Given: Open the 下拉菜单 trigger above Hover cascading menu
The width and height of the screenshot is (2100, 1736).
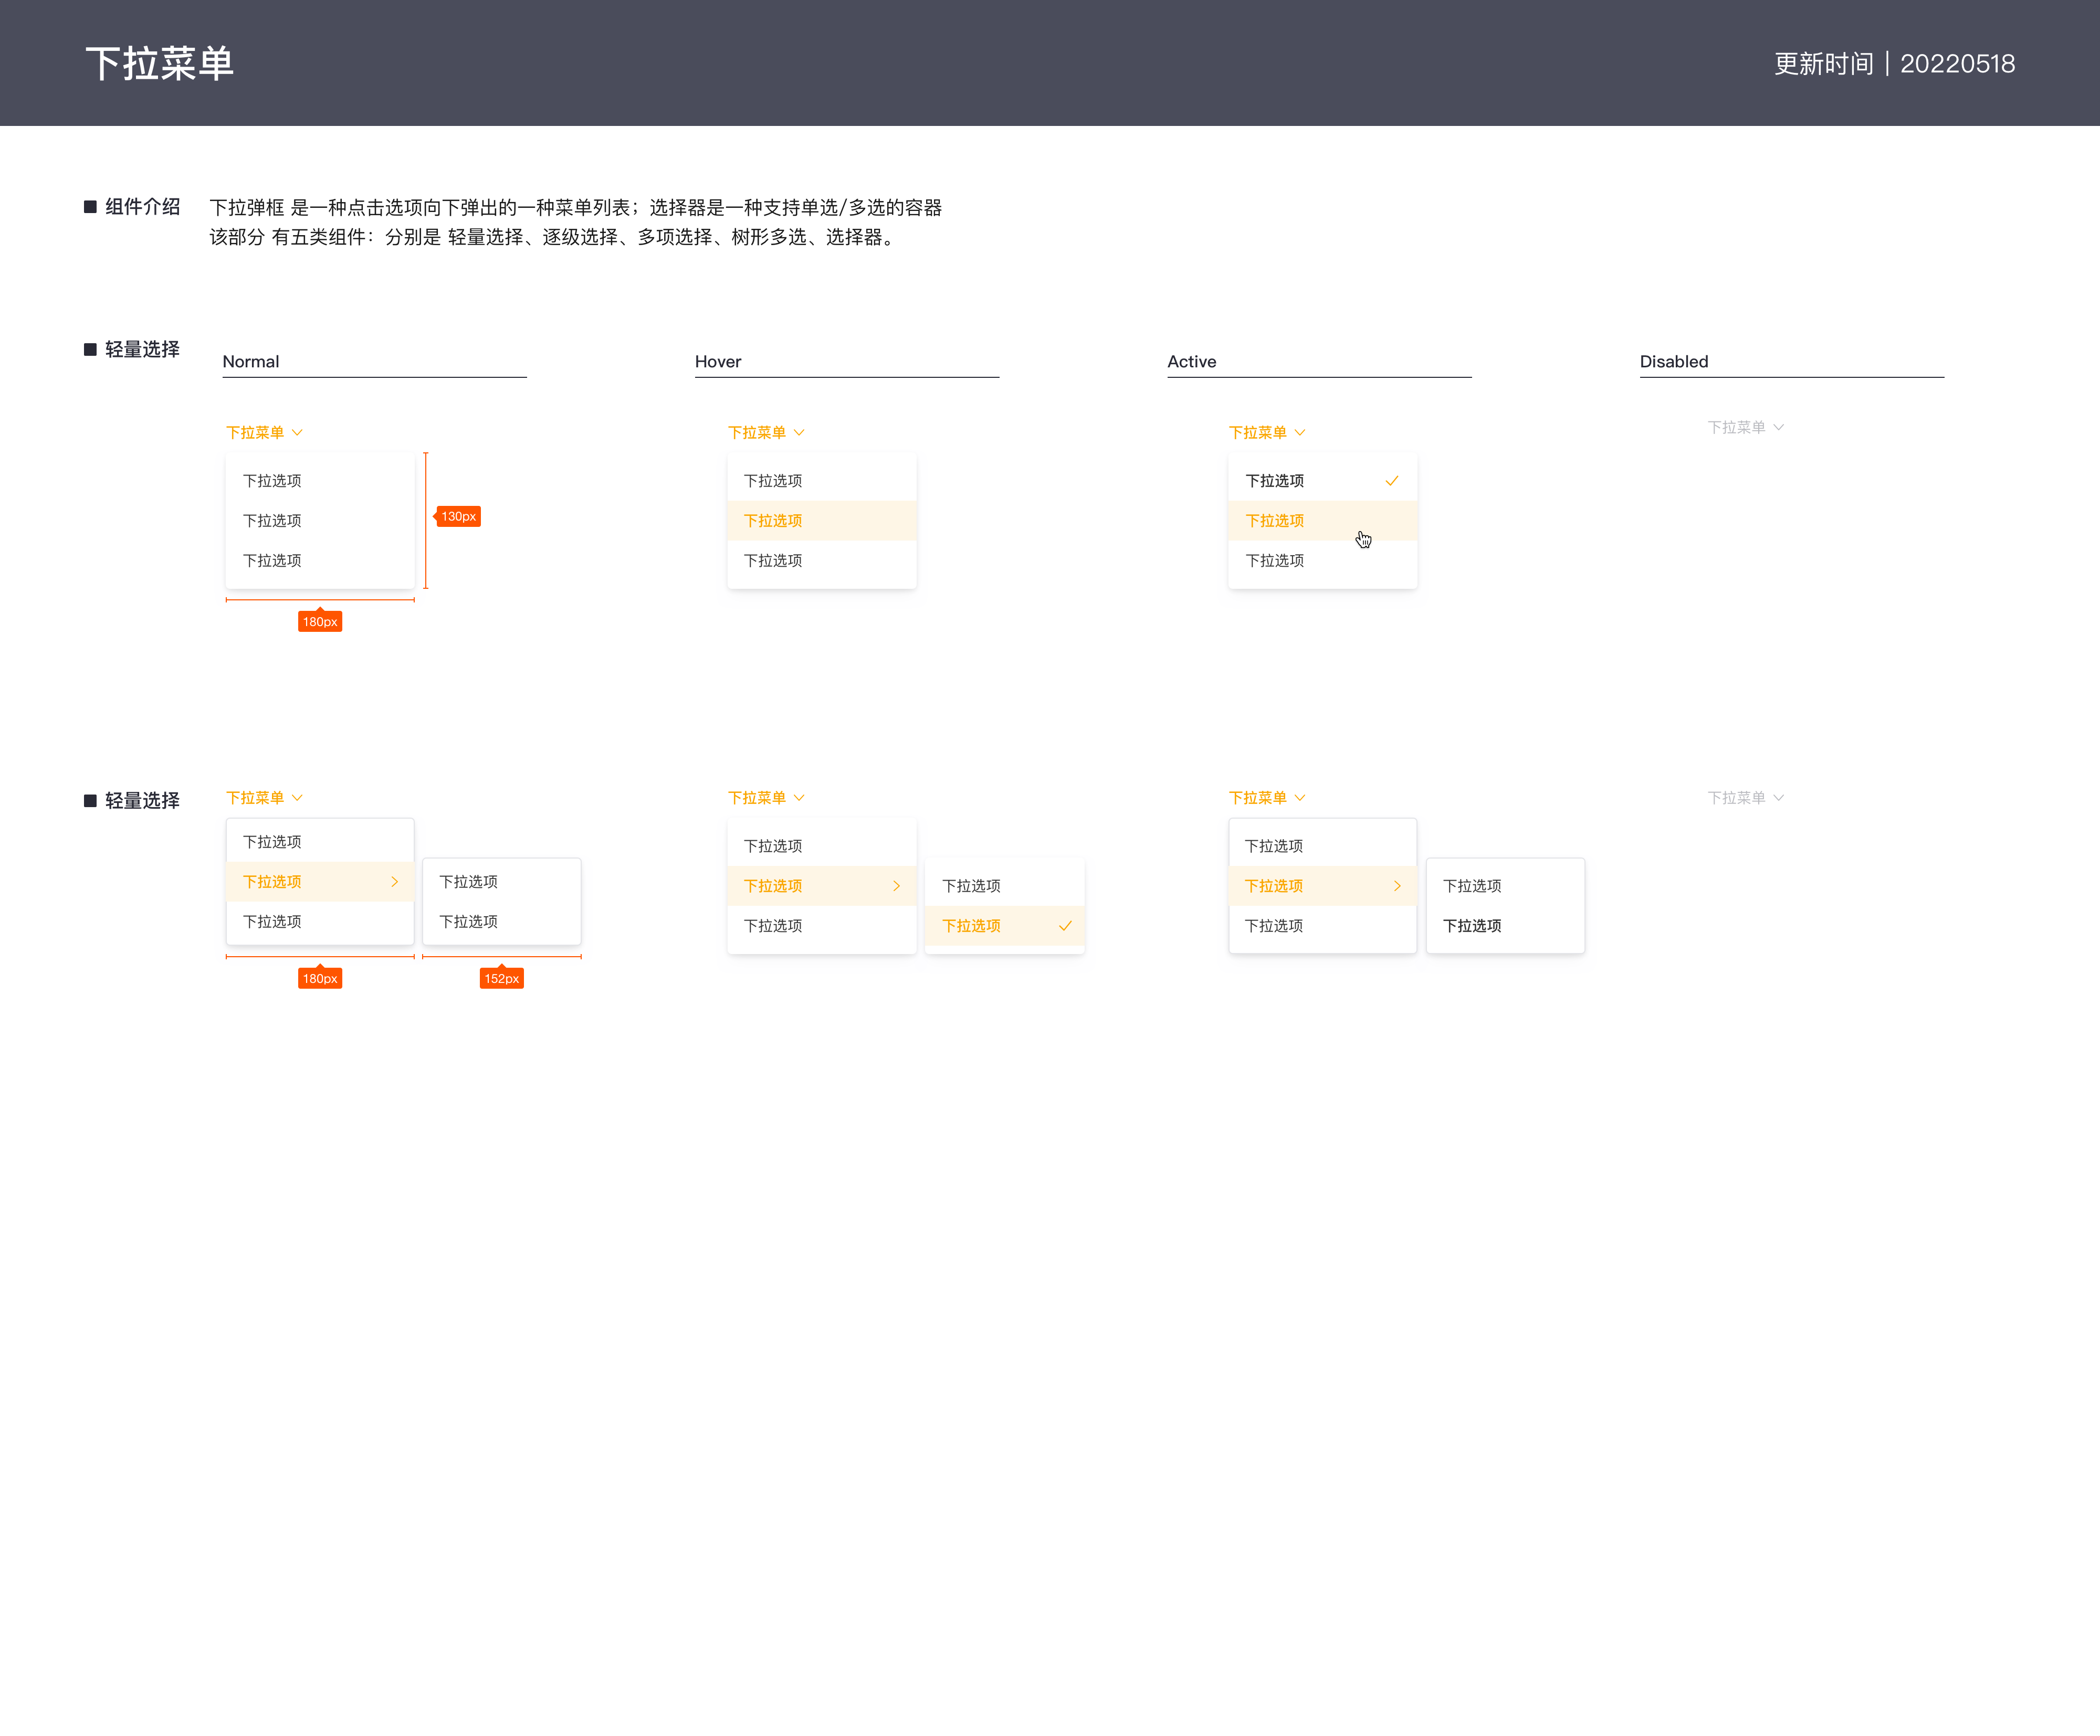Looking at the screenshot, I should (766, 798).
